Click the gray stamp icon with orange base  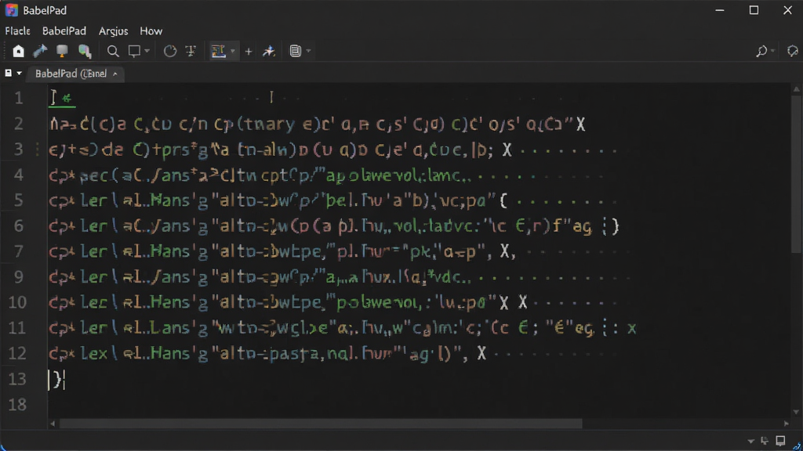[x=62, y=51]
